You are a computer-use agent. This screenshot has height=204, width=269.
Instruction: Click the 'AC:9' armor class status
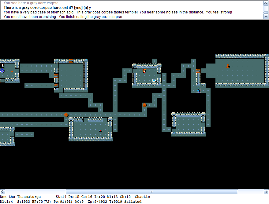[x=79, y=202]
